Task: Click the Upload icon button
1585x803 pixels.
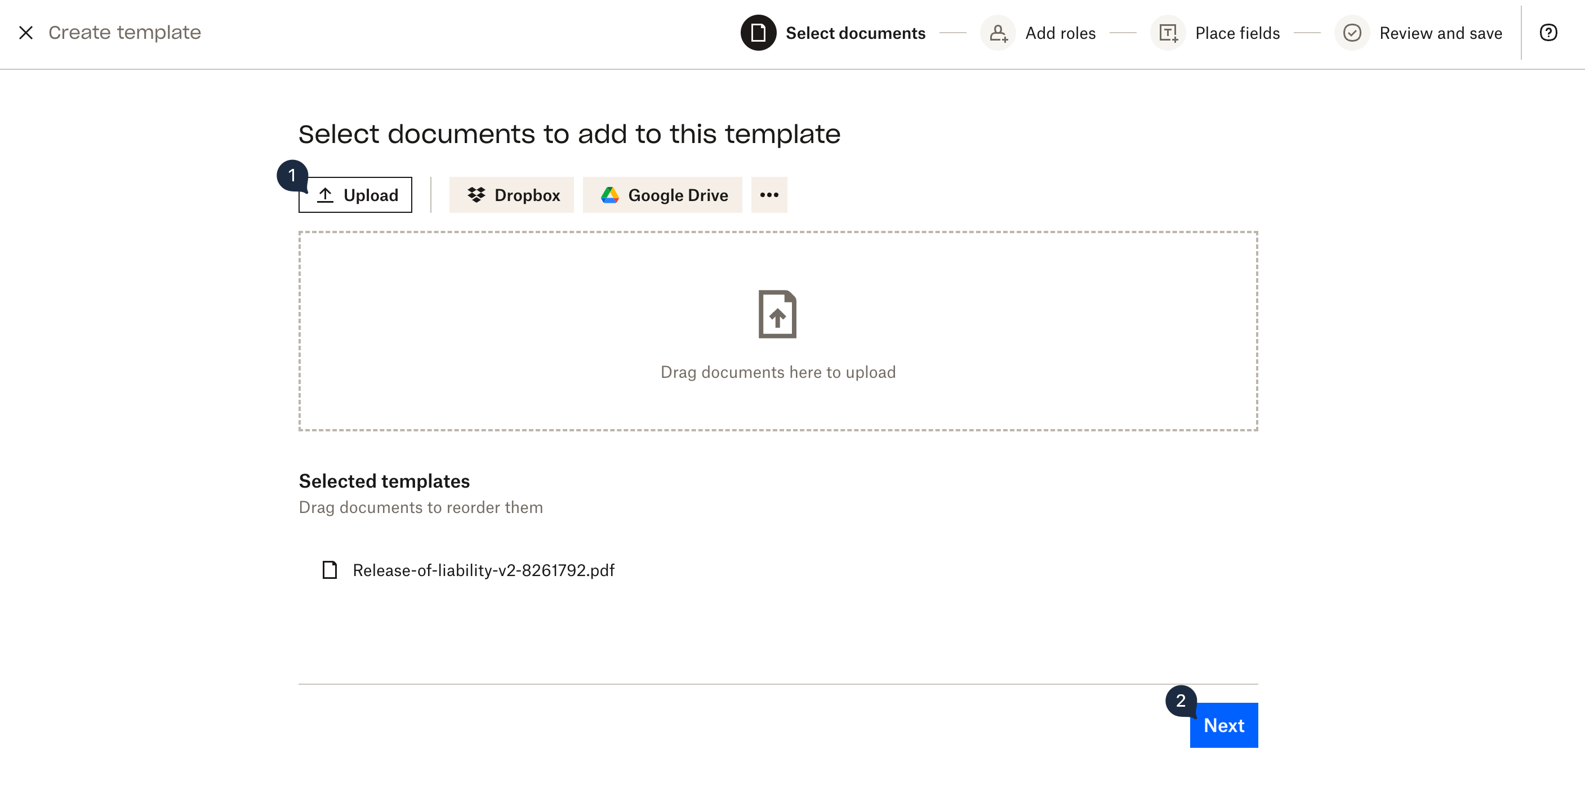Action: click(x=326, y=195)
